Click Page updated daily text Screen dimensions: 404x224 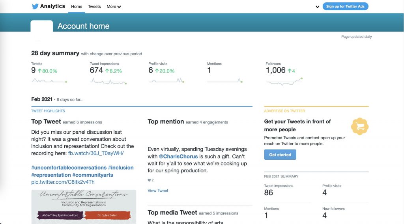pos(357,37)
